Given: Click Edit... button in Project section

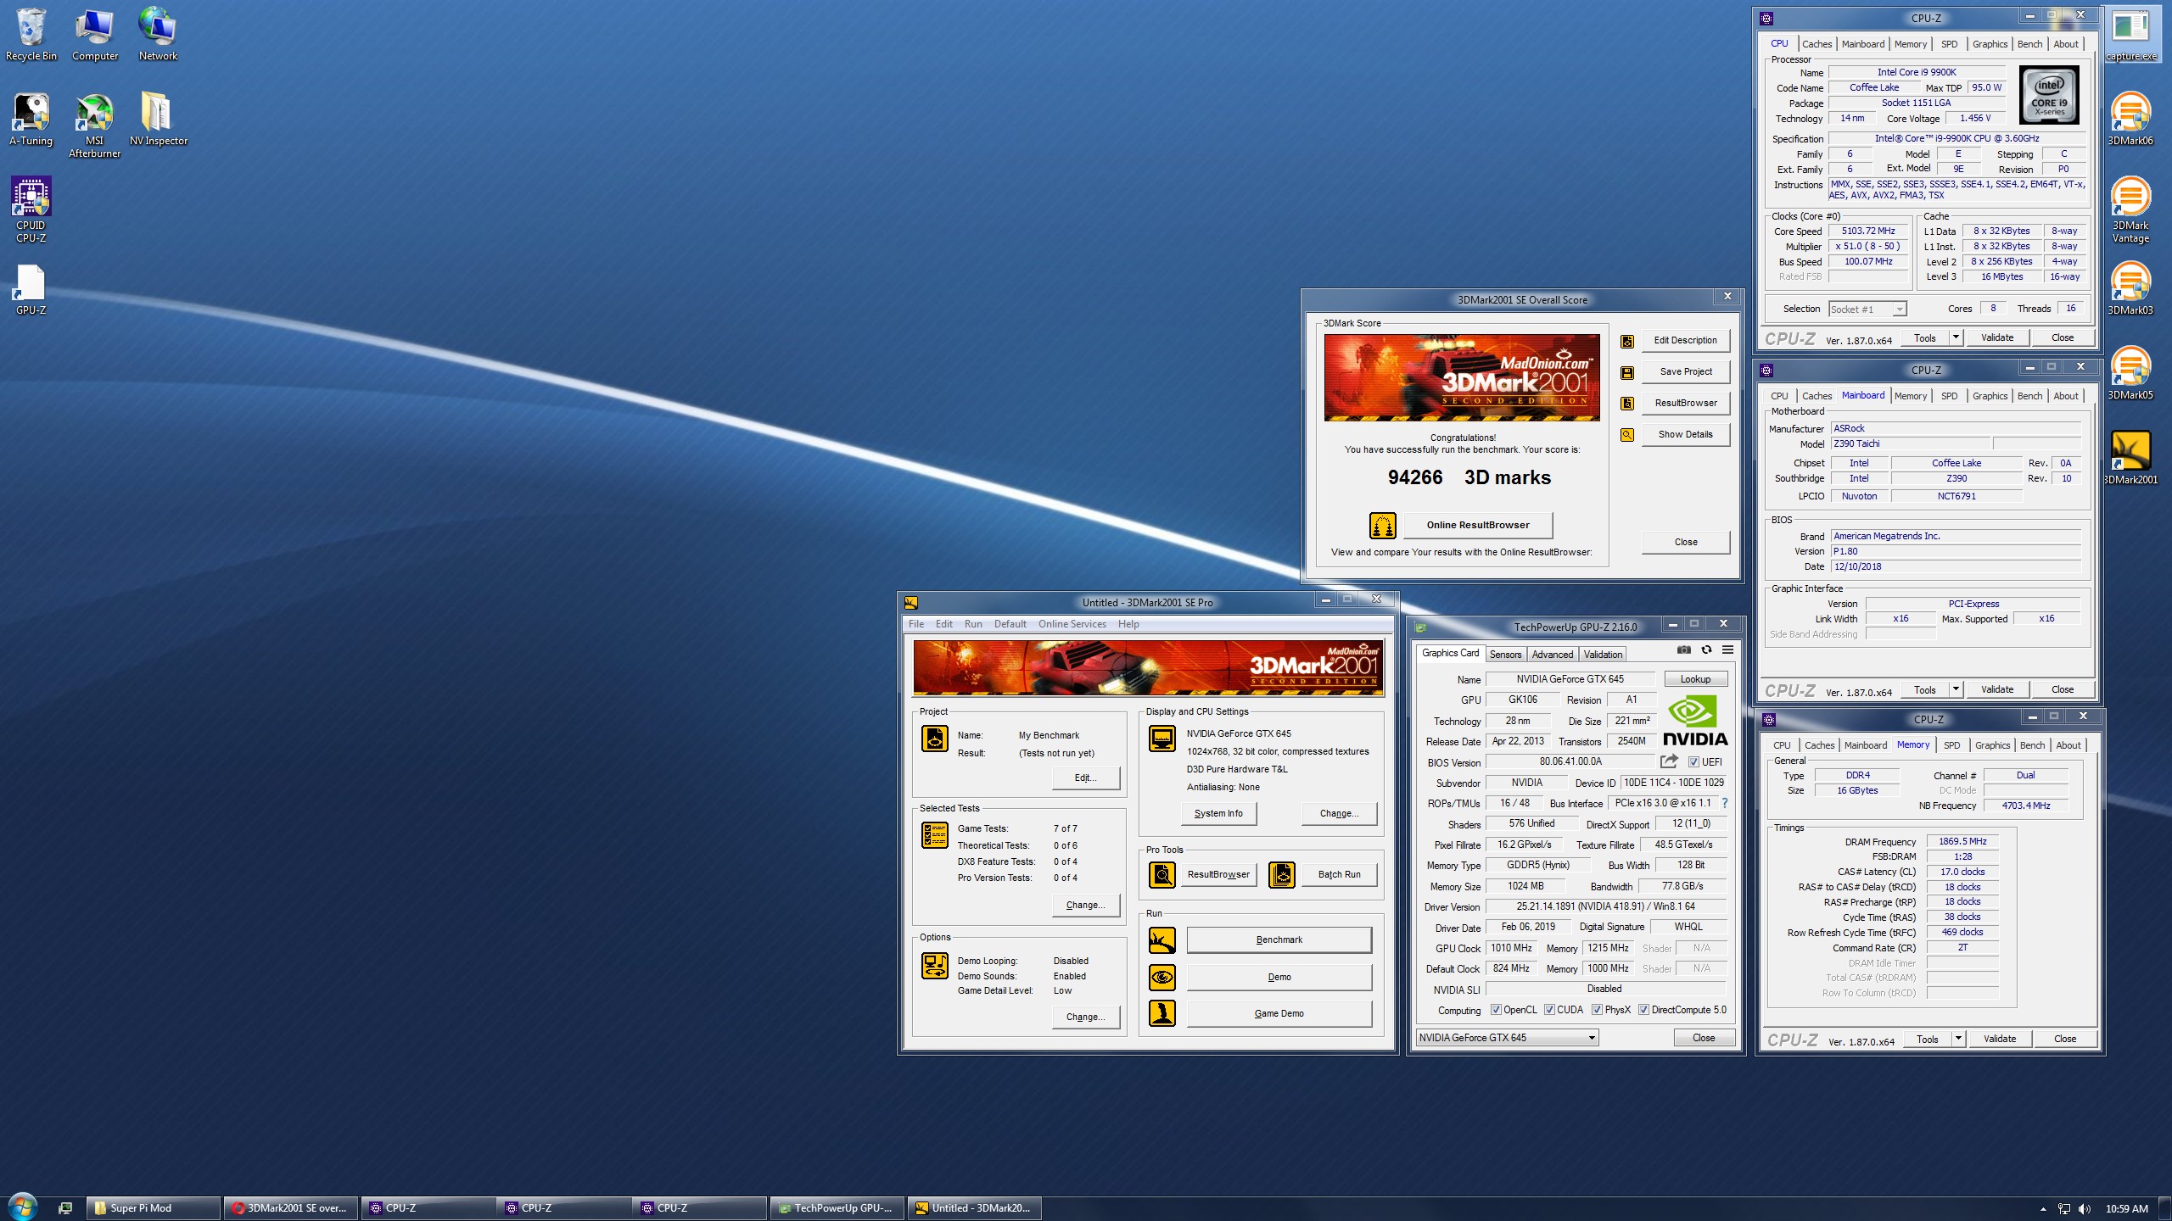Looking at the screenshot, I should click(x=1086, y=778).
